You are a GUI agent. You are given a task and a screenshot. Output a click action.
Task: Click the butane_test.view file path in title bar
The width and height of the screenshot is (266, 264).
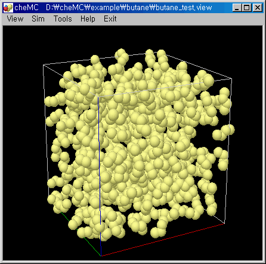click(x=129, y=8)
